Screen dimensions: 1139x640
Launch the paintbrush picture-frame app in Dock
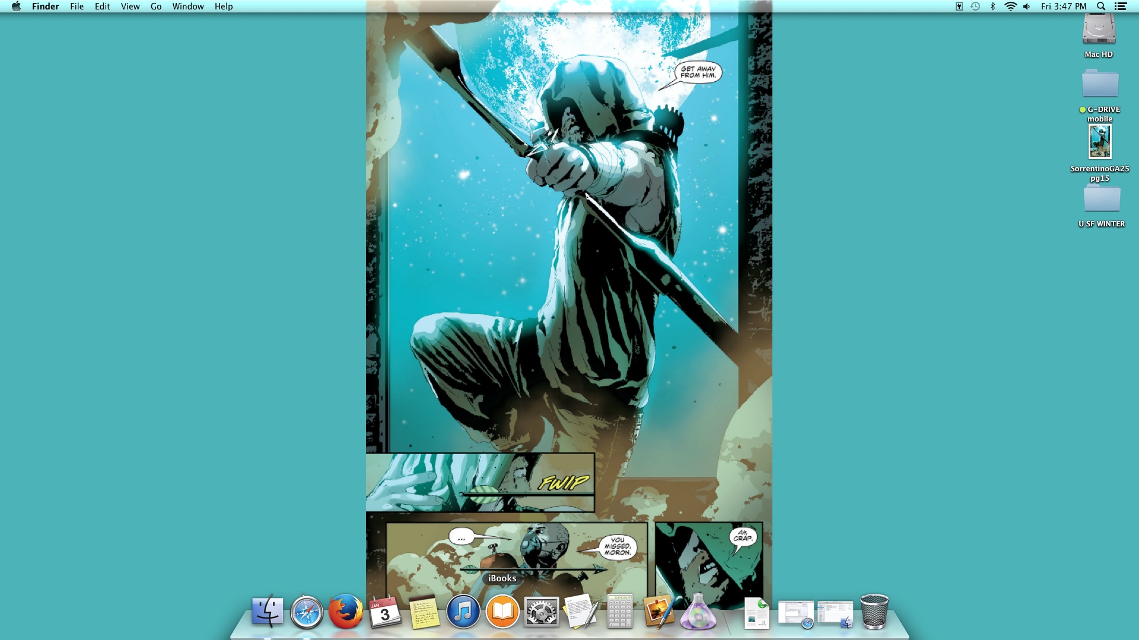click(658, 612)
